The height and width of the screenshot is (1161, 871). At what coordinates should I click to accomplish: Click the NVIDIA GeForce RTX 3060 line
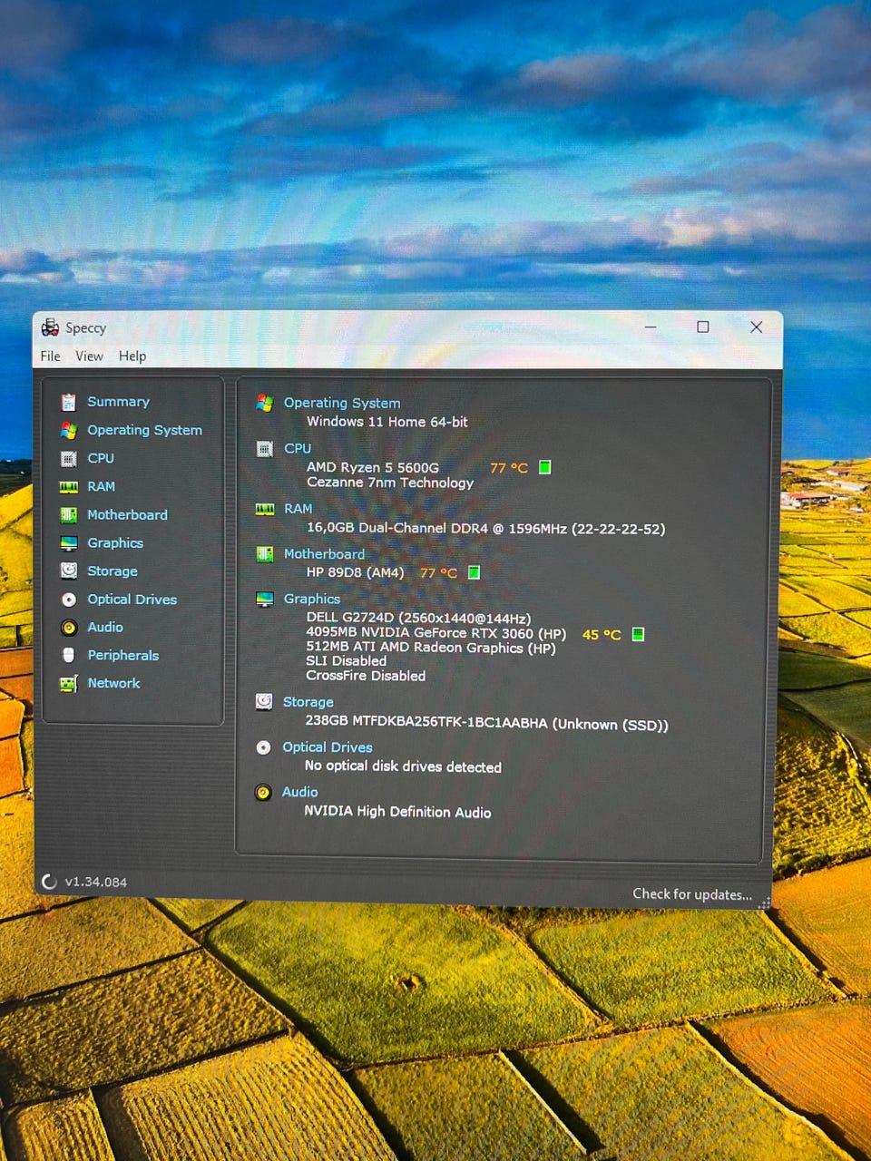pos(436,633)
